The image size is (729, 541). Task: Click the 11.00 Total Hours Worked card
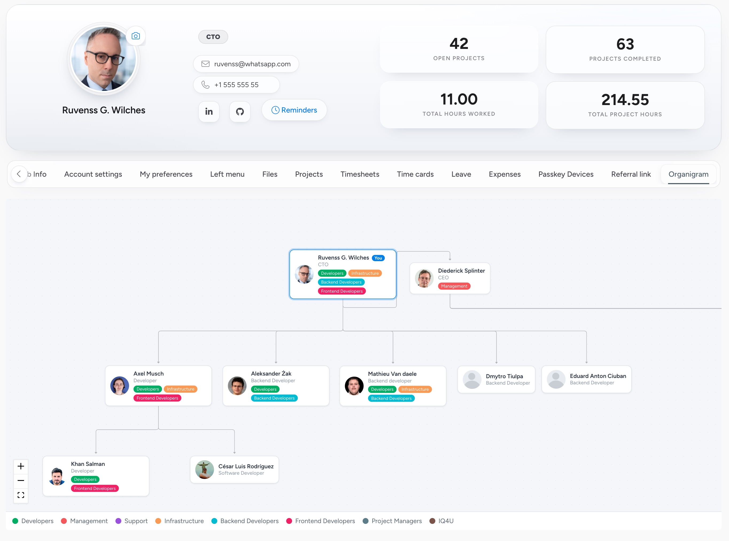(x=459, y=105)
